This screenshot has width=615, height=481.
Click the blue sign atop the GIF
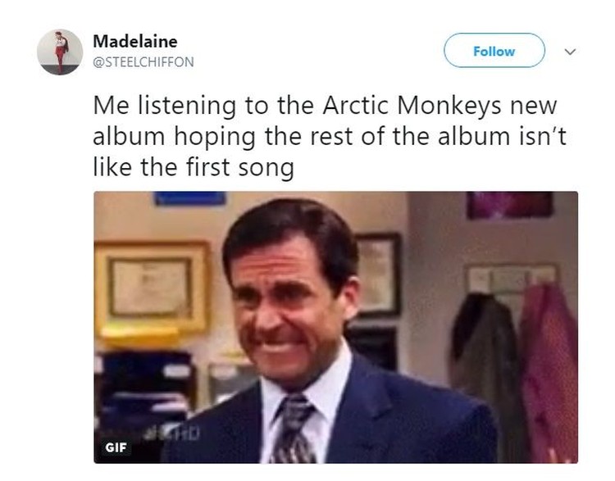click(x=190, y=198)
